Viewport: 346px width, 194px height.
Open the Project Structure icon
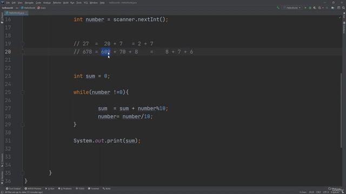[333, 8]
